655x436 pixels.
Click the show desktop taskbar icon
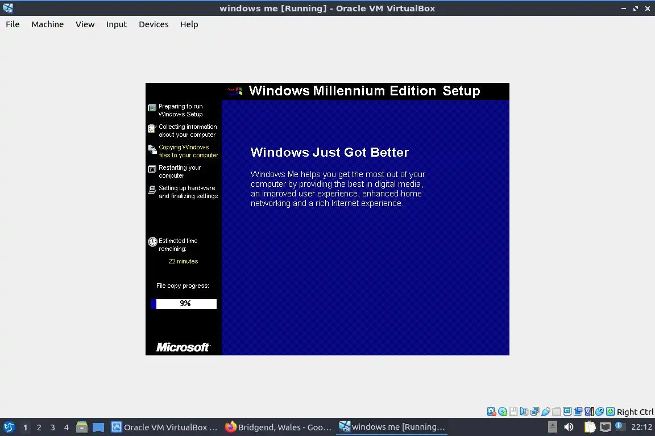point(98,427)
